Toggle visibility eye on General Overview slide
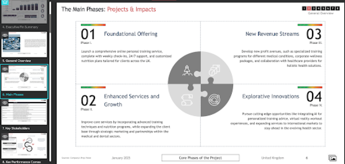Screen dimensions: 345x164 (x=5, y=35)
